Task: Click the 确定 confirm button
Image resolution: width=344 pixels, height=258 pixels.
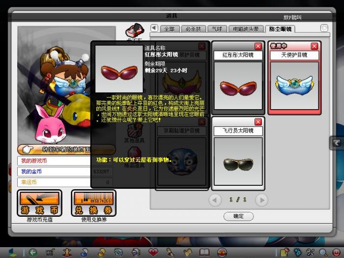Action: coord(238,216)
